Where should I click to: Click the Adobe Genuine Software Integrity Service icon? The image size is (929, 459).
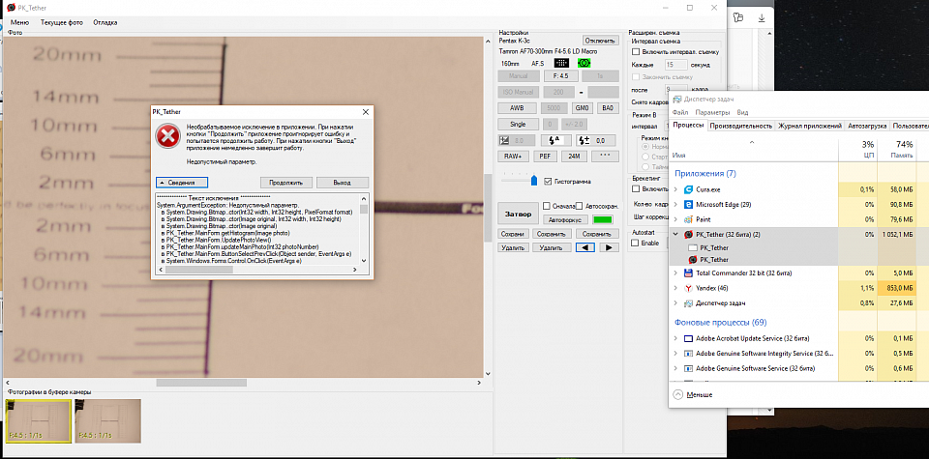coord(688,354)
